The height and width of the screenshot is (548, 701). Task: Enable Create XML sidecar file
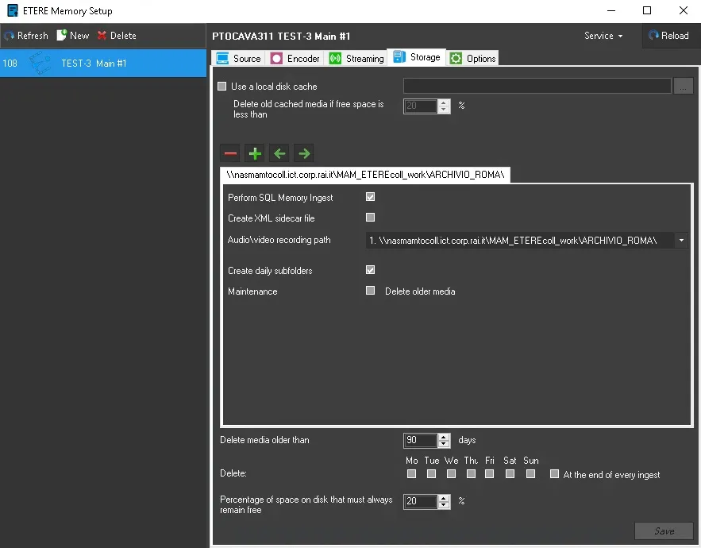370,218
